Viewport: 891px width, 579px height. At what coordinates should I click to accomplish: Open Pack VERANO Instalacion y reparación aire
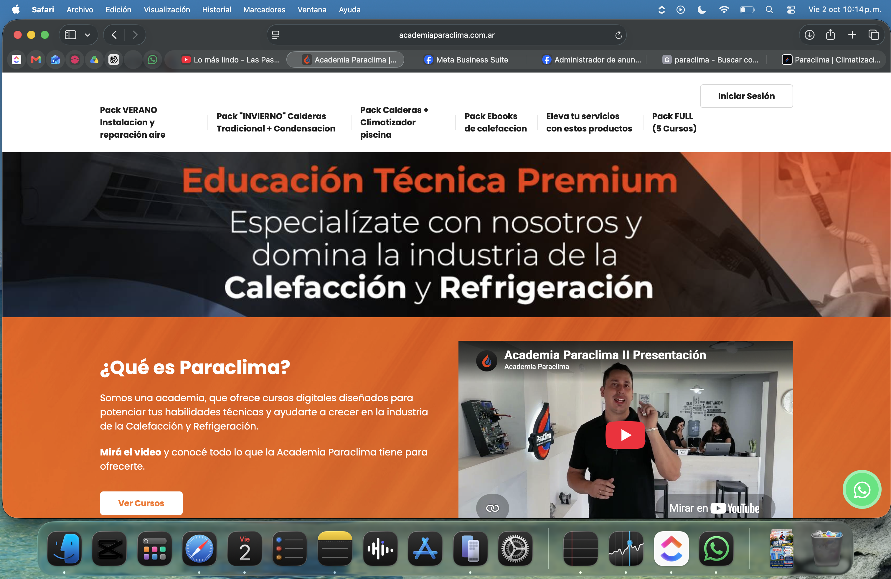point(133,122)
